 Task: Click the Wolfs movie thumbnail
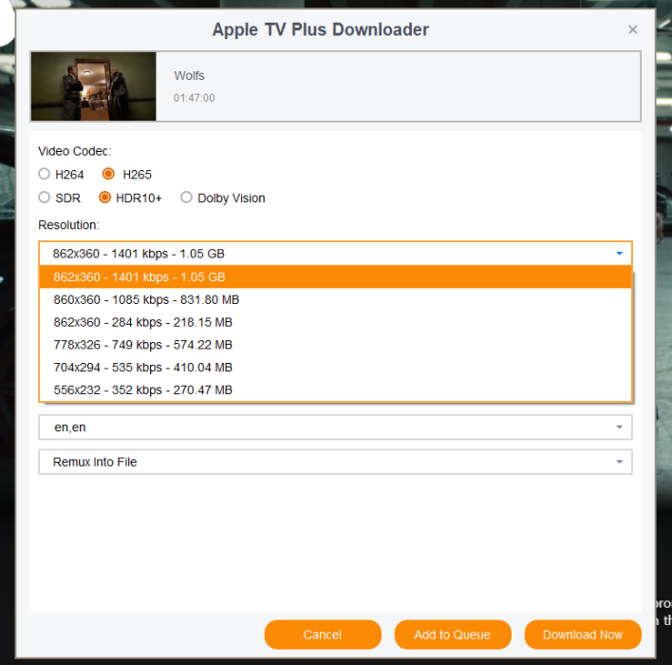click(x=93, y=86)
